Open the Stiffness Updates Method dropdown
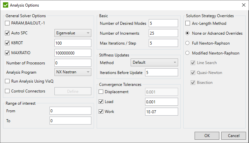 click(154, 62)
